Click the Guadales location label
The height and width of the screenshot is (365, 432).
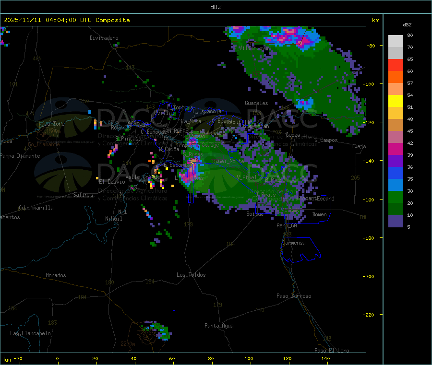pyautogui.click(x=256, y=103)
